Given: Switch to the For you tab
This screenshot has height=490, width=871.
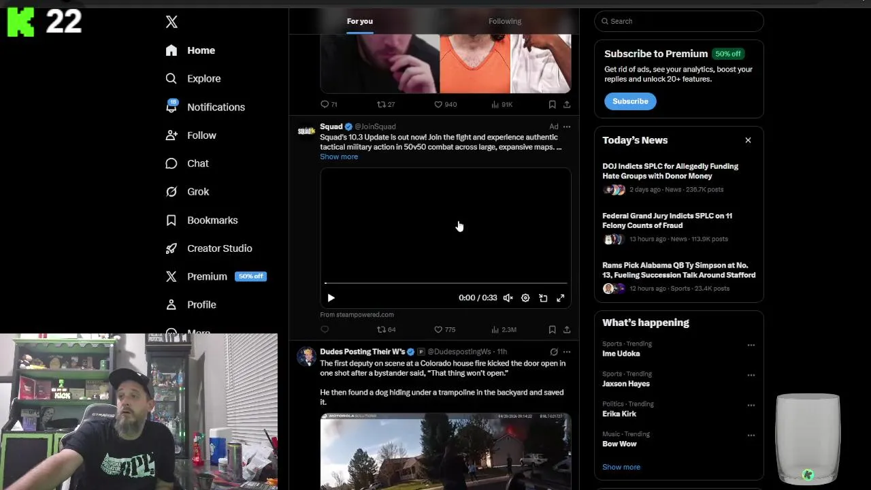Looking at the screenshot, I should 360,21.
